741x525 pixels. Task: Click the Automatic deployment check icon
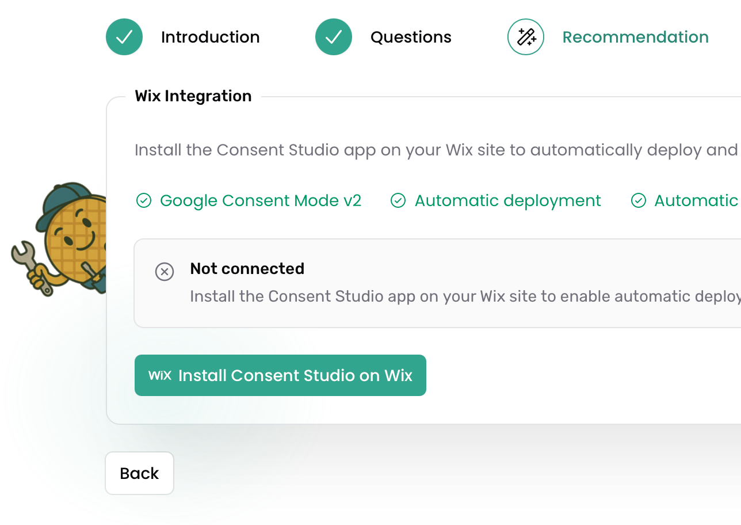(x=398, y=200)
